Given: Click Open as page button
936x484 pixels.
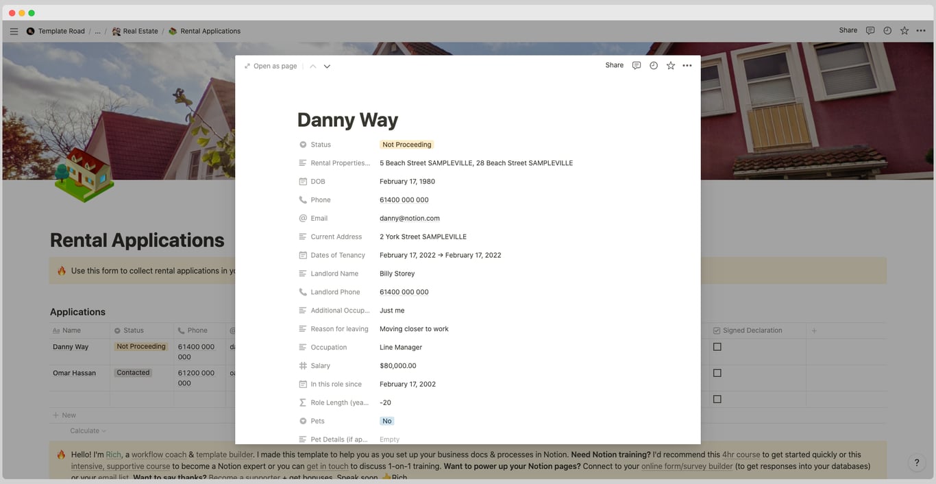Looking at the screenshot, I should (271, 66).
